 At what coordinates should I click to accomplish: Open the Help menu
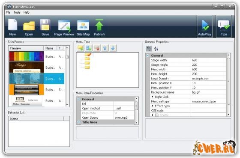(26, 12)
